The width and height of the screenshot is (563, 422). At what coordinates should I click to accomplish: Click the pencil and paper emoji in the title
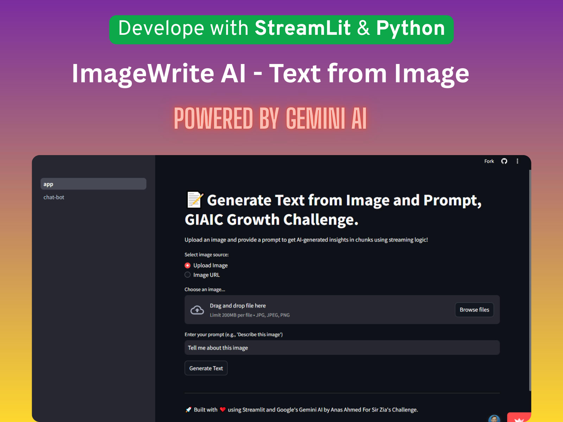(194, 200)
